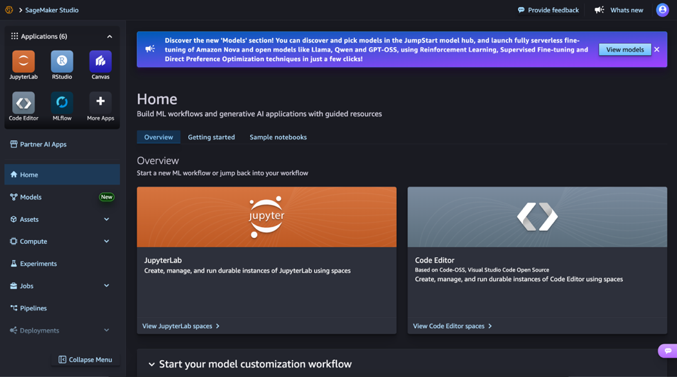
Task: Click the View models button
Action: pos(625,50)
